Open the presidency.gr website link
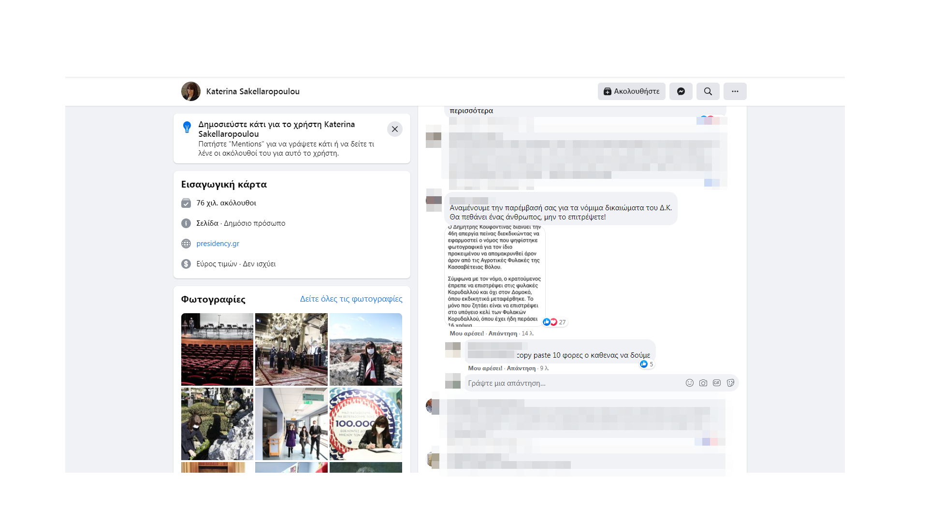 (x=217, y=244)
